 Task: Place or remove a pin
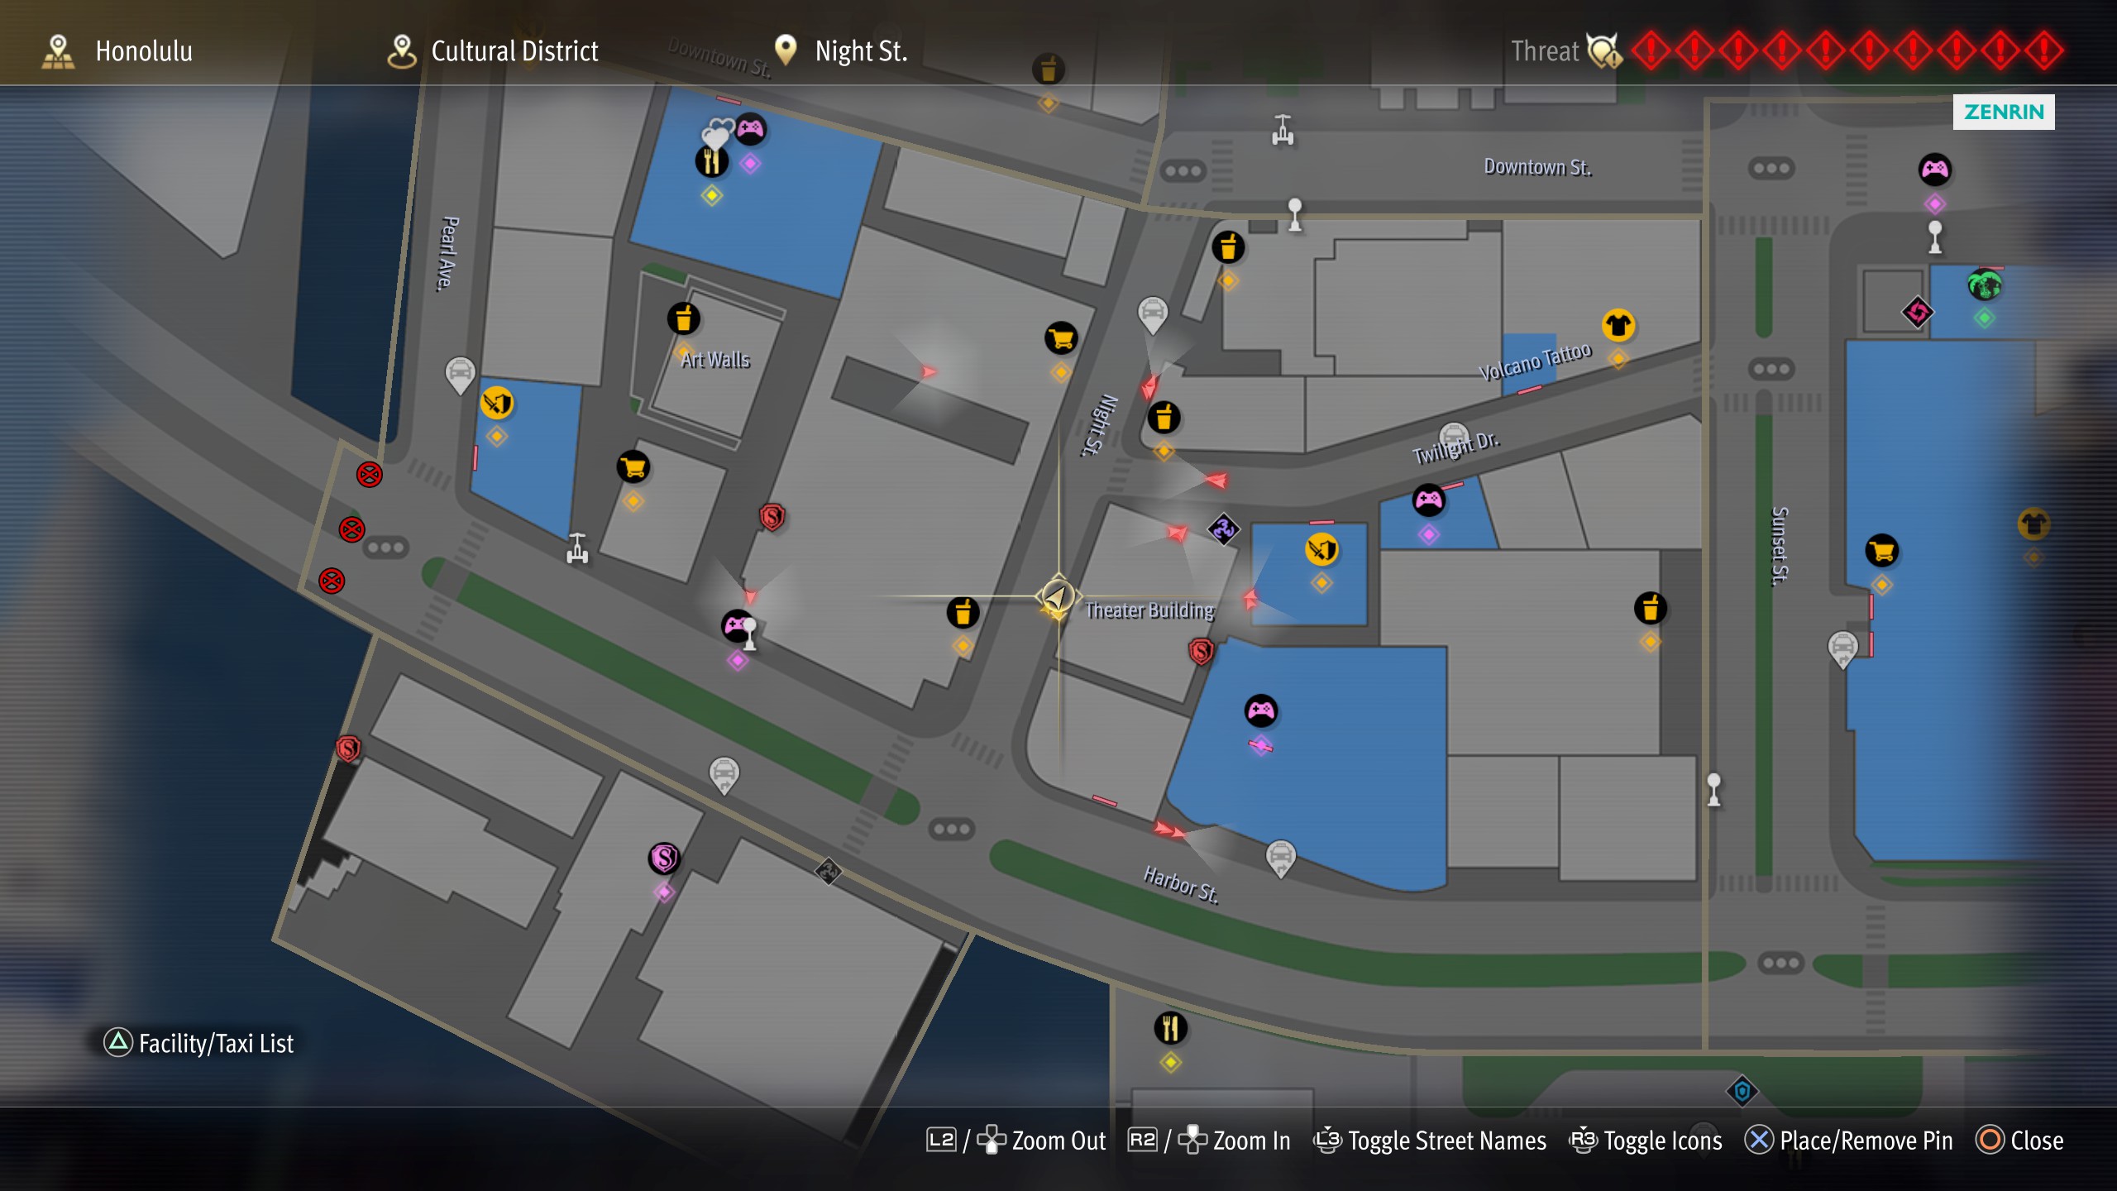point(1848,1141)
